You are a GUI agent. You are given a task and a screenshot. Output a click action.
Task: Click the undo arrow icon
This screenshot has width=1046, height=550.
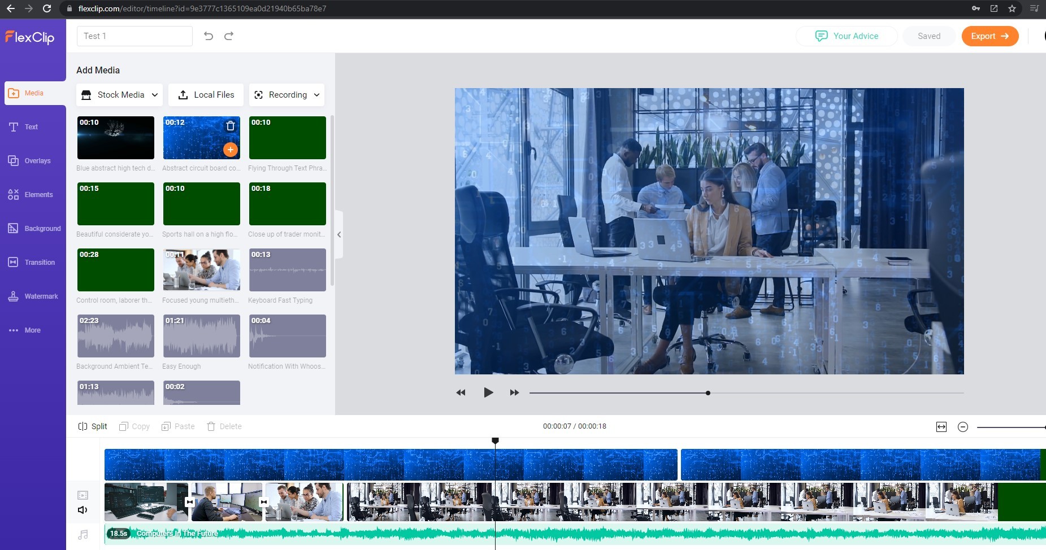209,36
